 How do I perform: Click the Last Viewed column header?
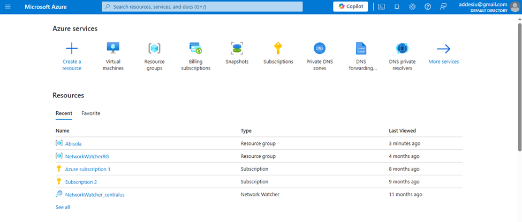pos(402,131)
